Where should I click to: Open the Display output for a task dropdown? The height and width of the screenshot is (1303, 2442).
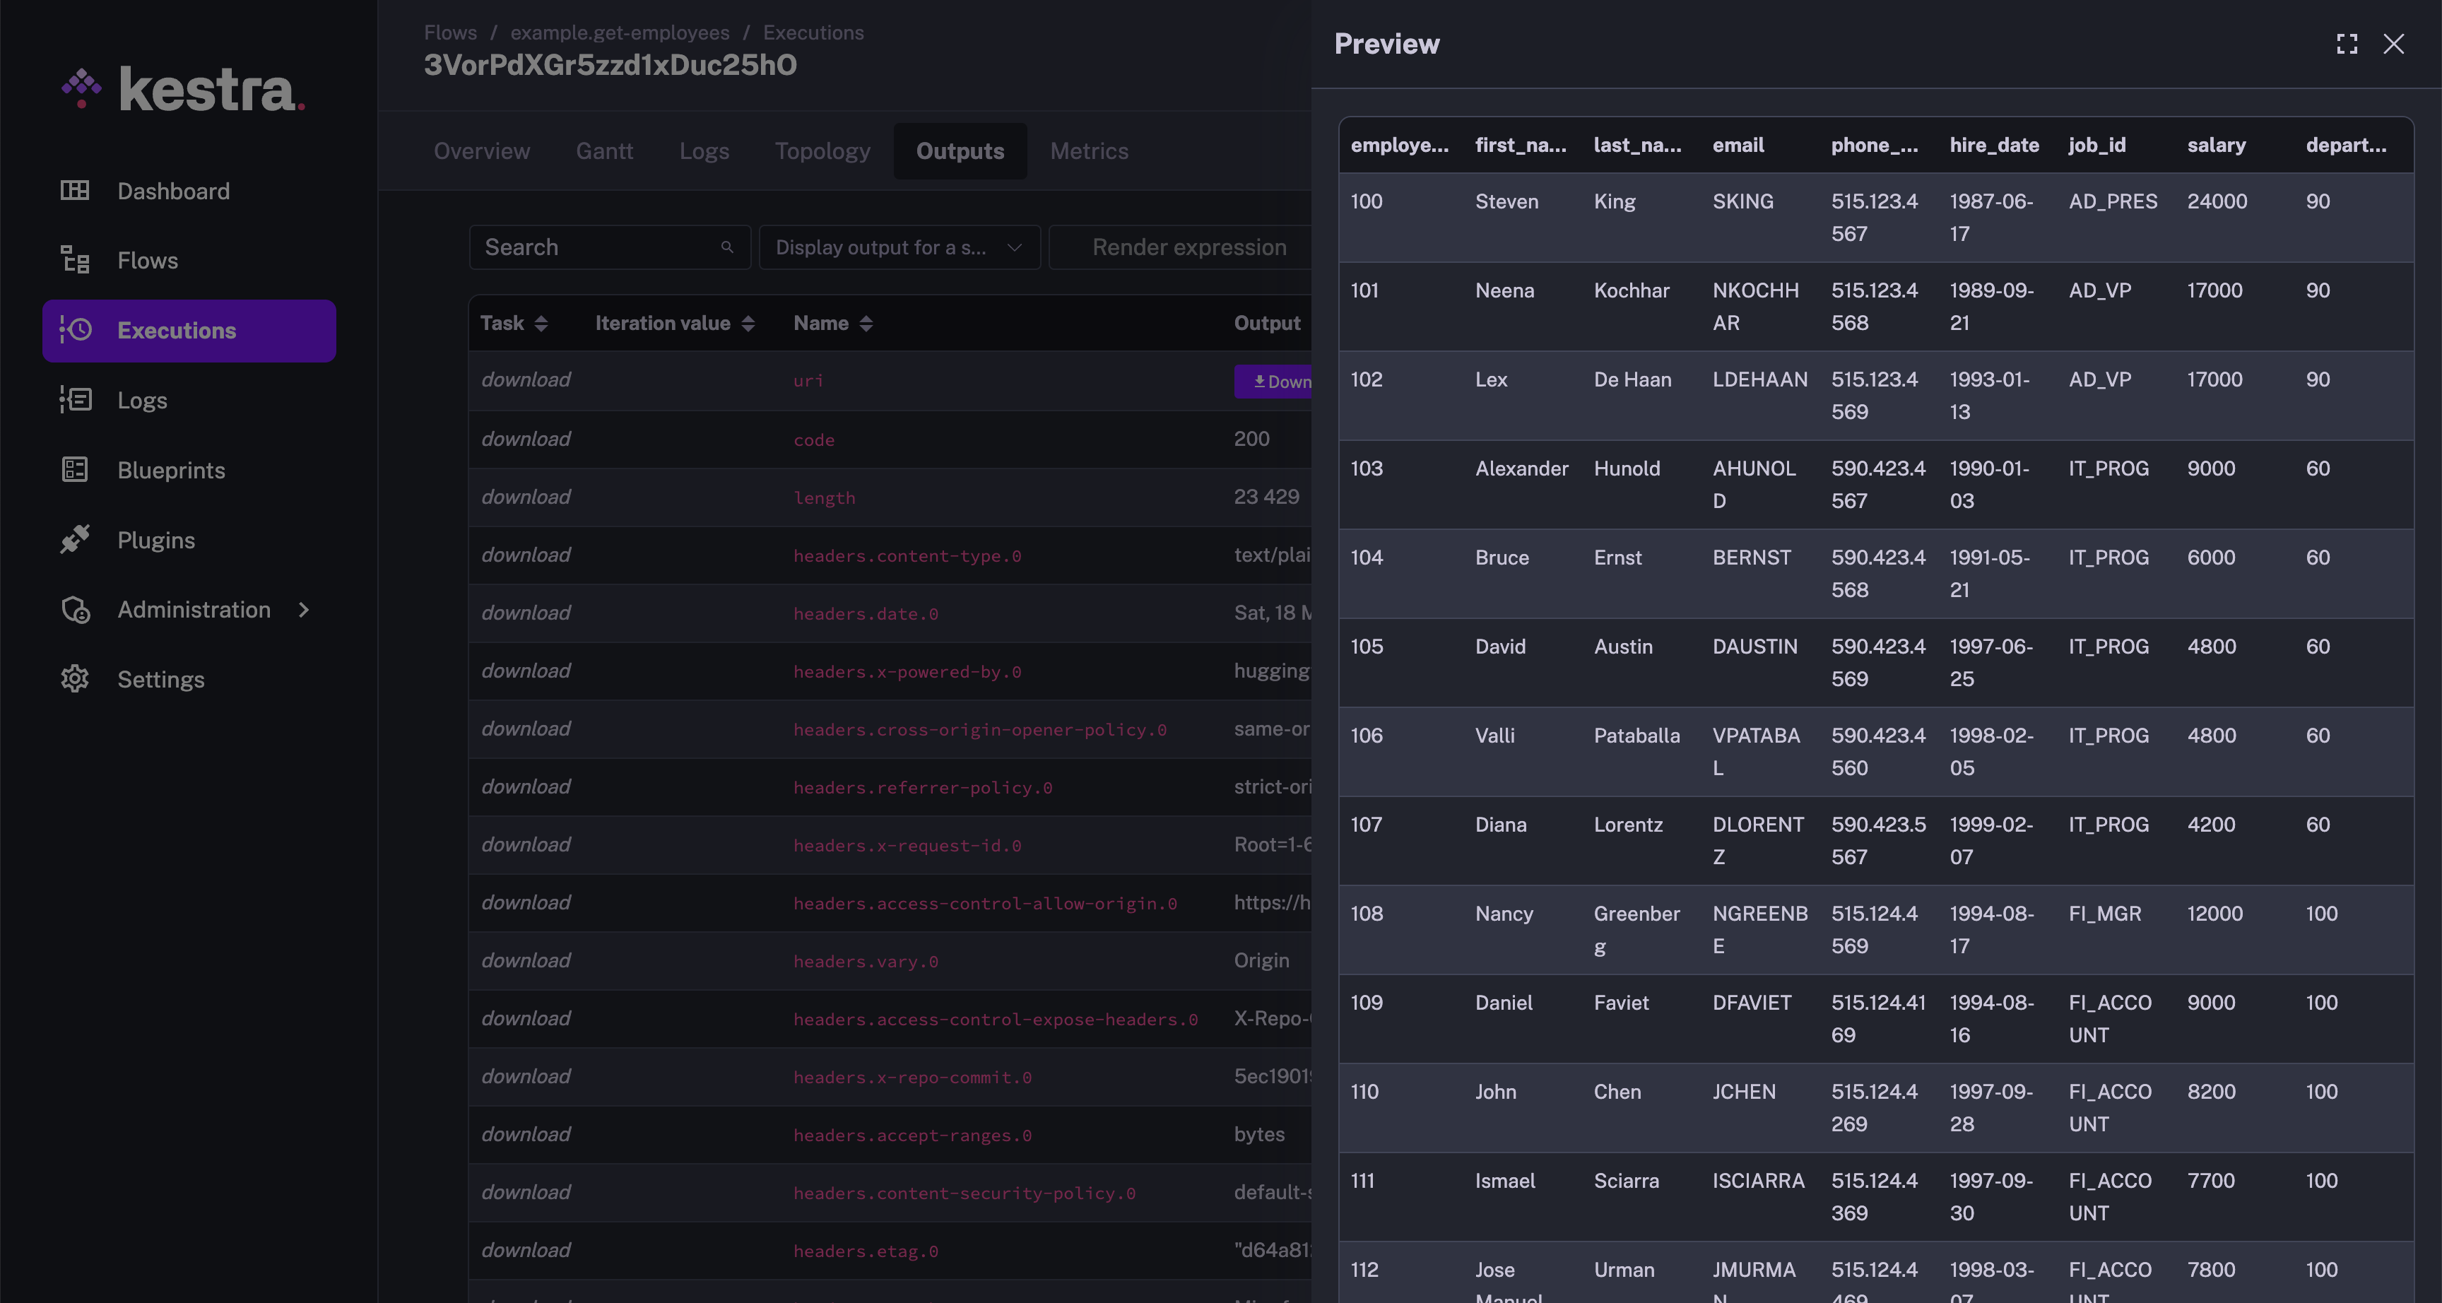[x=899, y=247]
